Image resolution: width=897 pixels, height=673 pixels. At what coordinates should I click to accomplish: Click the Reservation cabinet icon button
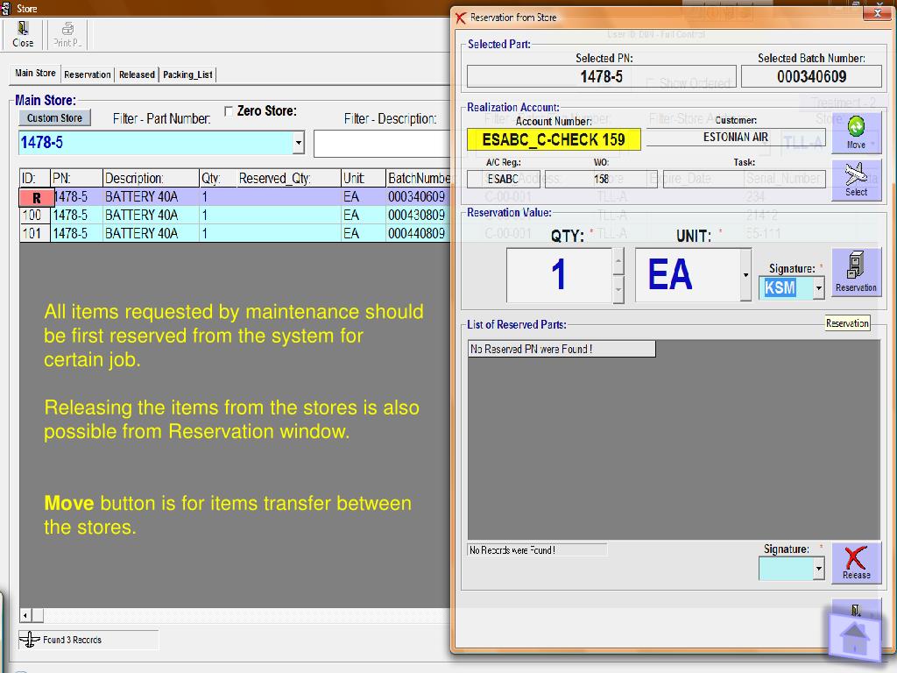coord(856,273)
